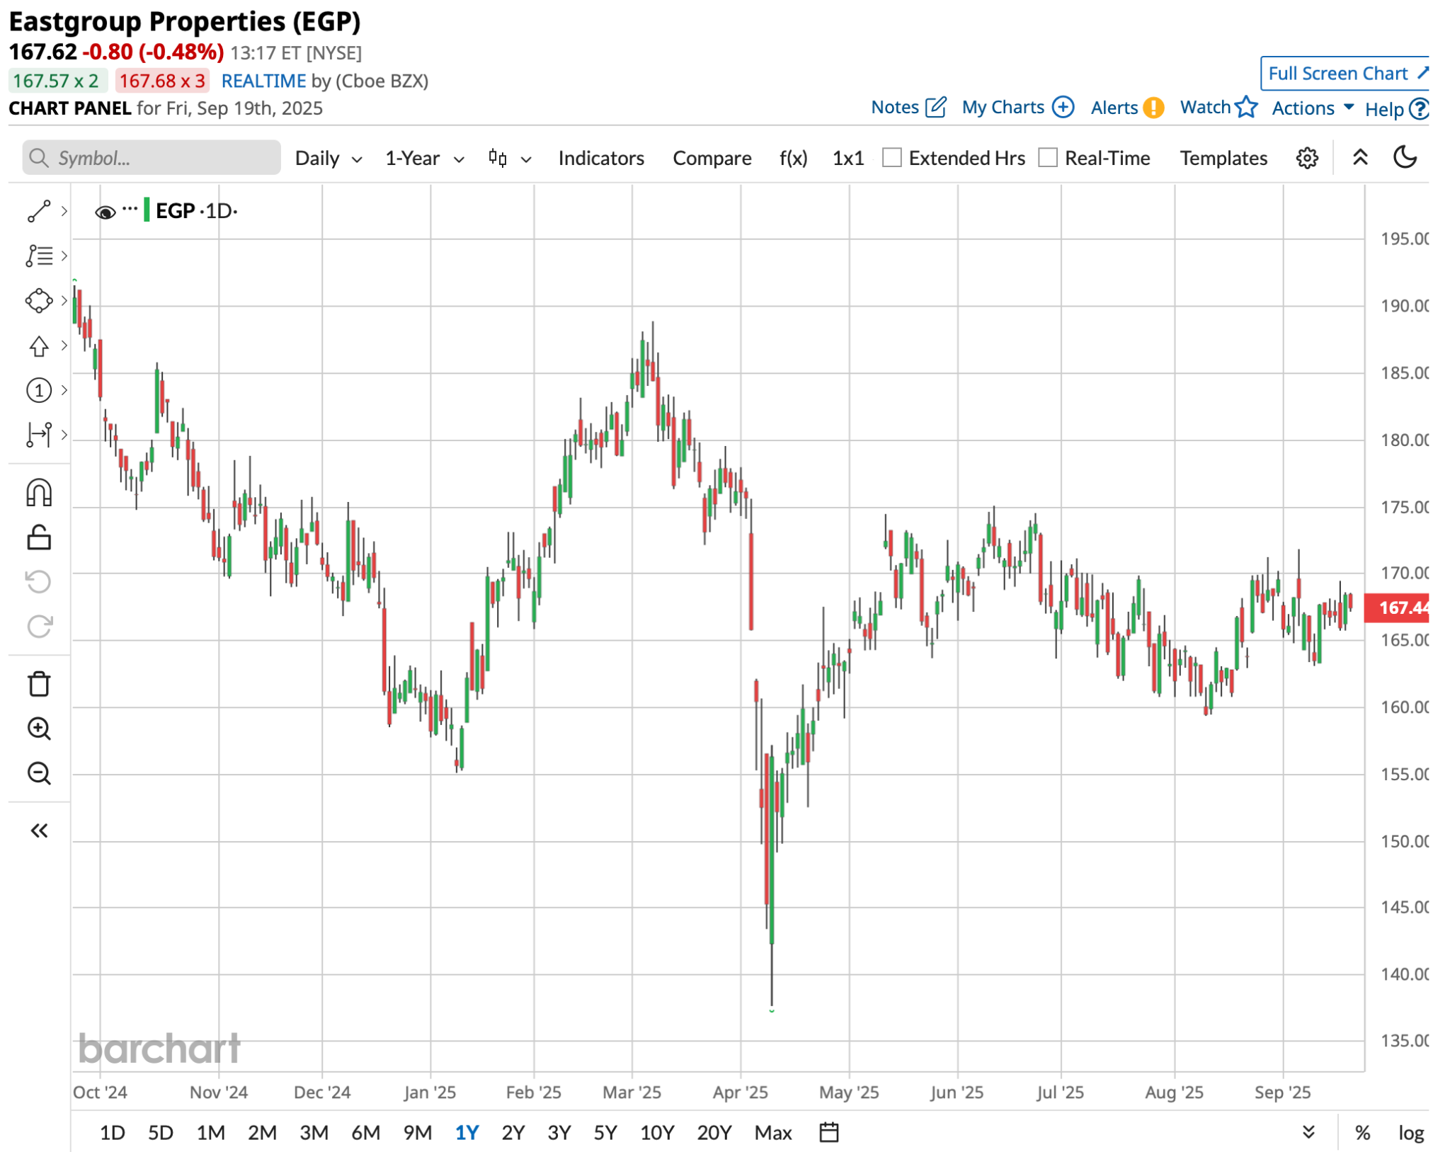Screen dimensions: 1450x1152
Task: Zoom out with the magnifier minus icon
Action: pos(39,773)
